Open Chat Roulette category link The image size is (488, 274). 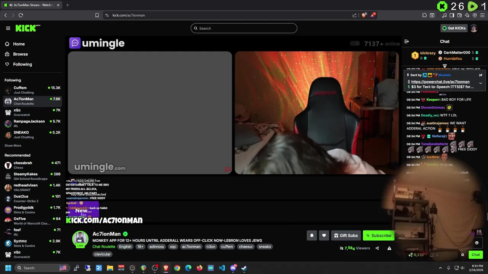[104, 247]
